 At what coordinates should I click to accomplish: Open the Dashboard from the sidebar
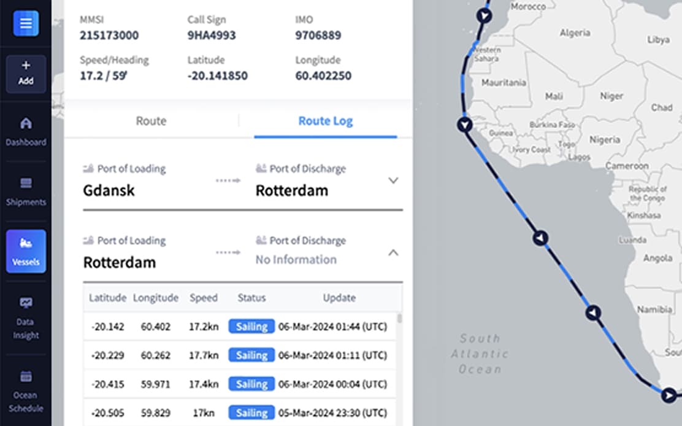(26, 130)
